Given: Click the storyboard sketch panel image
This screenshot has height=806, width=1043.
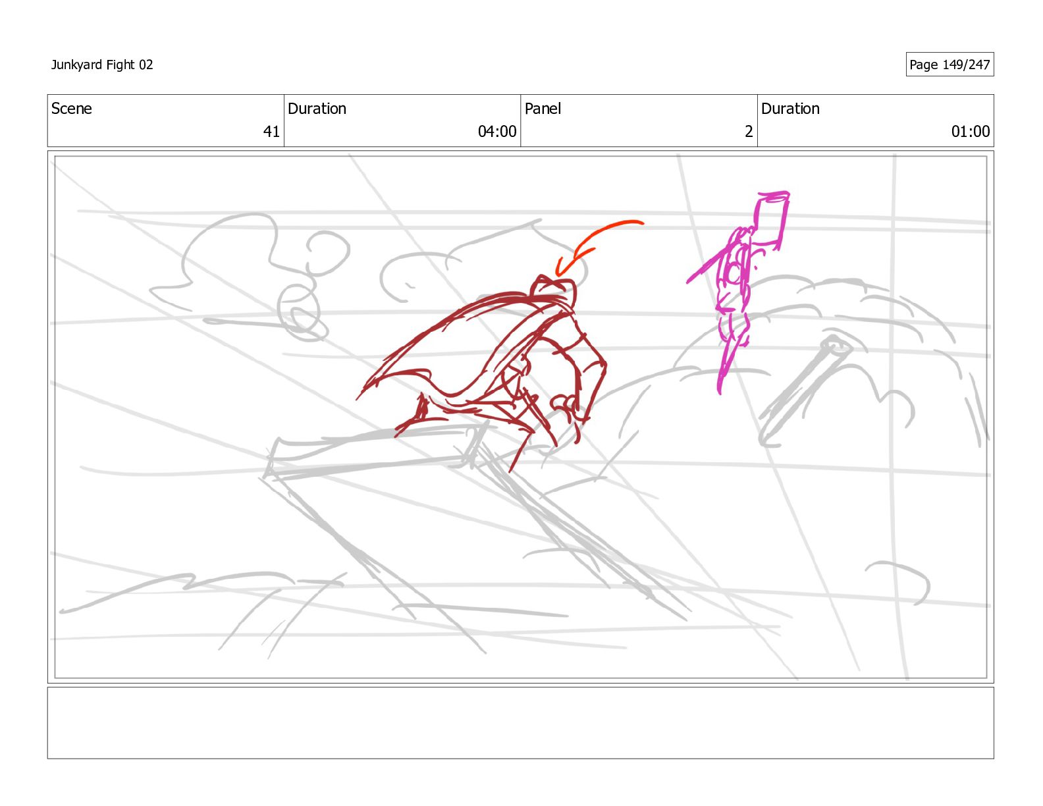Looking at the screenshot, I should tap(520, 417).
